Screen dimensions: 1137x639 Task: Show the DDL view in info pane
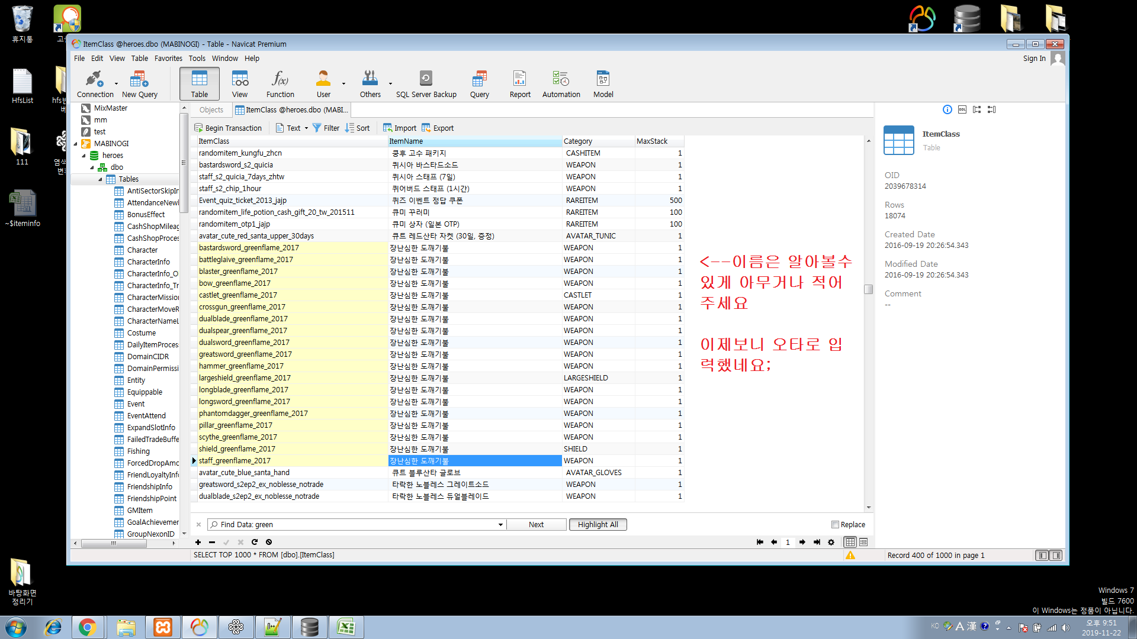pyautogui.click(x=962, y=109)
